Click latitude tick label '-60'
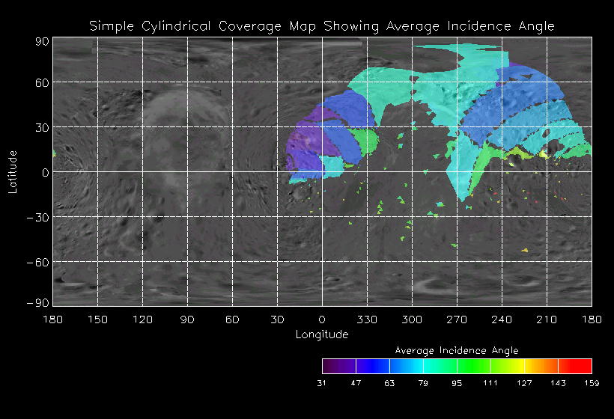614x419 pixels. click(x=38, y=263)
